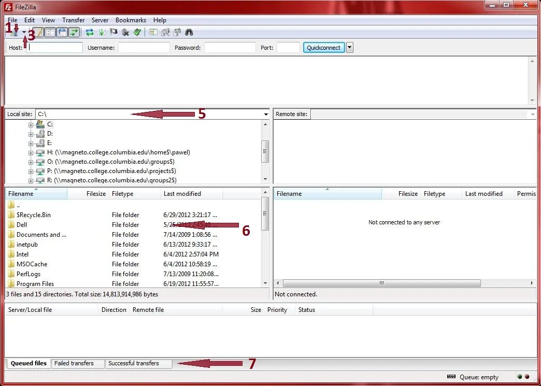Select the Dell folder icon
Image resolution: width=541 pixels, height=386 pixels.
click(x=11, y=224)
